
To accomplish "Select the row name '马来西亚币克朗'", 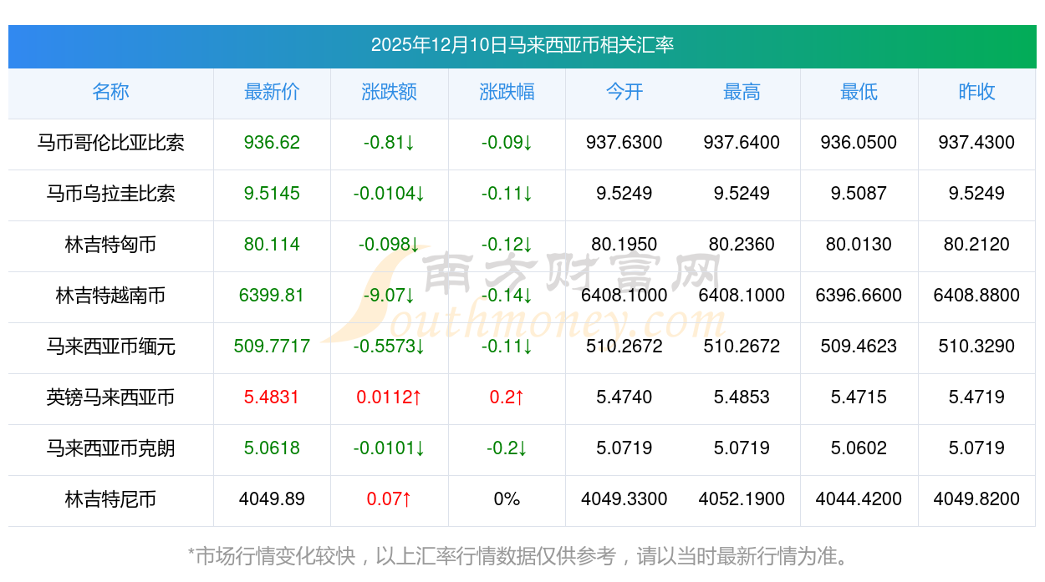I will [x=110, y=448].
